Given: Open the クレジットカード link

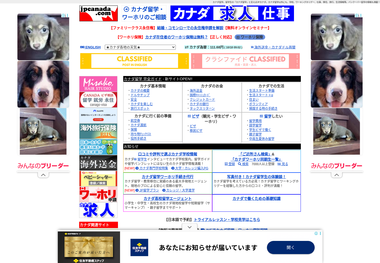Looking at the screenshot, I should (202, 99).
